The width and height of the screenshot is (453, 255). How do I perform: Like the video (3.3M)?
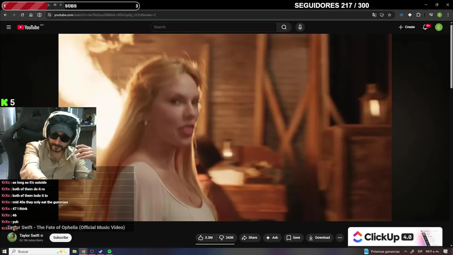click(206, 238)
